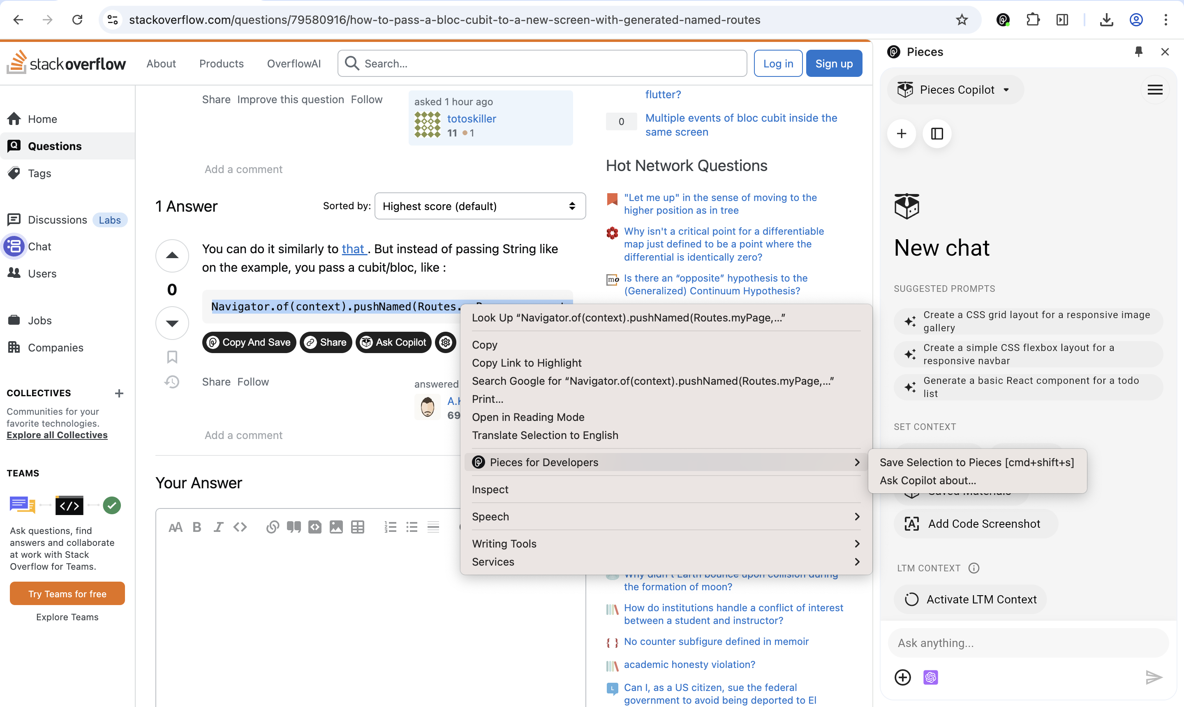Insert a link in answer editor
Viewport: 1184px width, 707px height.
(273, 527)
